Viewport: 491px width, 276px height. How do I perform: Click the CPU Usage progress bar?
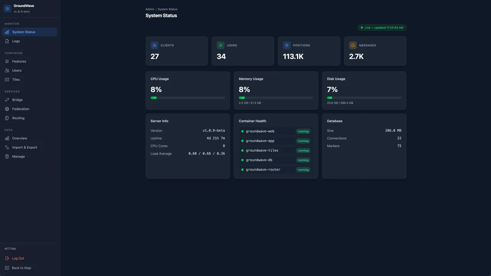(188, 98)
